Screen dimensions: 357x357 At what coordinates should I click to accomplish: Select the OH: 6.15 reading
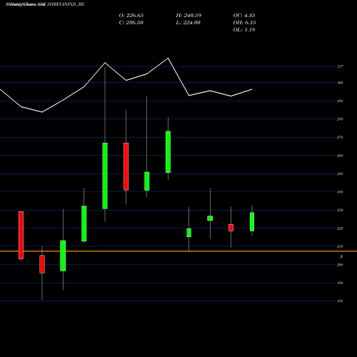244,23
